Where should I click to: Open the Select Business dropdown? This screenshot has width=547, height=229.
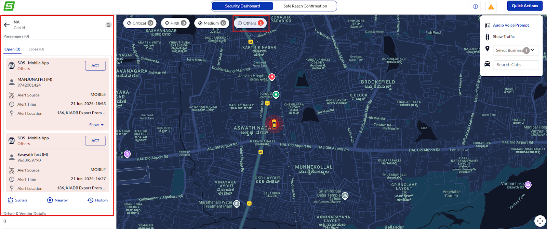coord(516,50)
